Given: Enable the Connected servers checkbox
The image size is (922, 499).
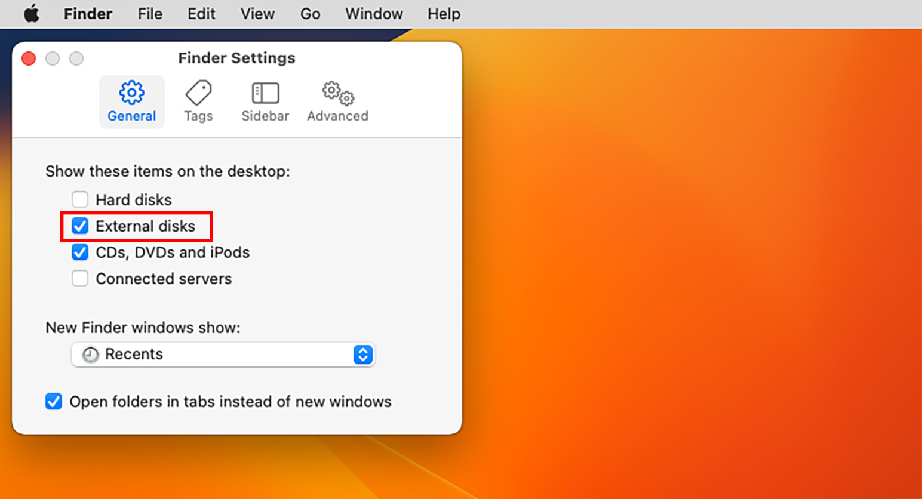Looking at the screenshot, I should tap(80, 278).
